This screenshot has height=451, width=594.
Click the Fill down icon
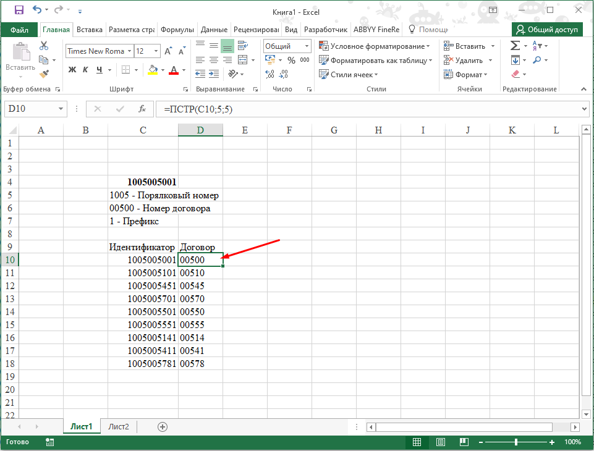516,60
